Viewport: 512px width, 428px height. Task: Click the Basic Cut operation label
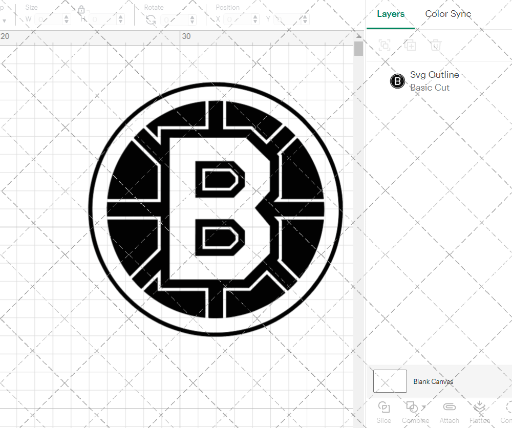pyautogui.click(x=430, y=88)
